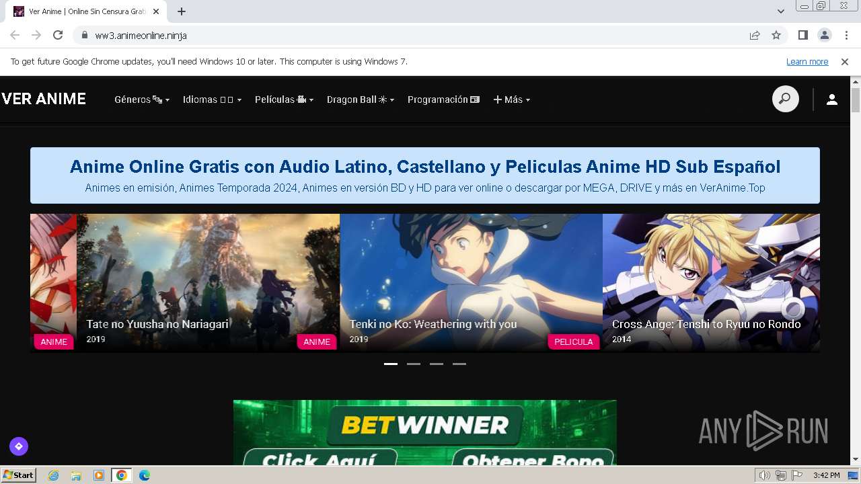Select the second carousel slide indicator
Viewport: 861px width, 484px height.
click(414, 364)
